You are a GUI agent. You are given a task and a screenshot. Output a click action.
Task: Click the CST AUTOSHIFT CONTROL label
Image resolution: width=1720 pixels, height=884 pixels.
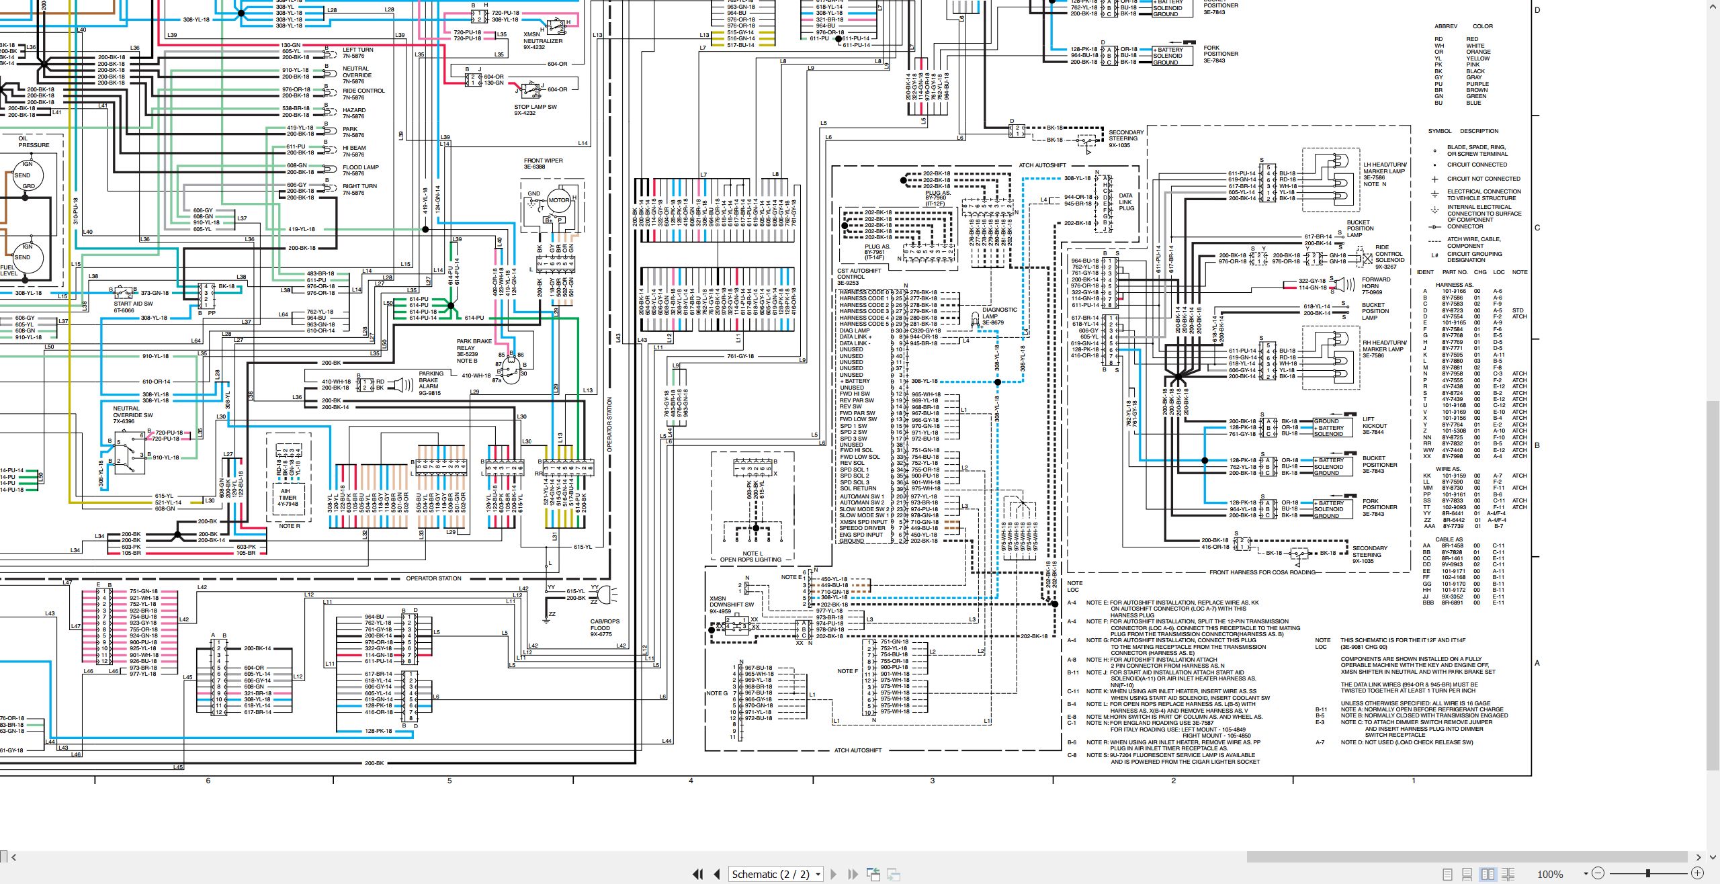pos(859,274)
